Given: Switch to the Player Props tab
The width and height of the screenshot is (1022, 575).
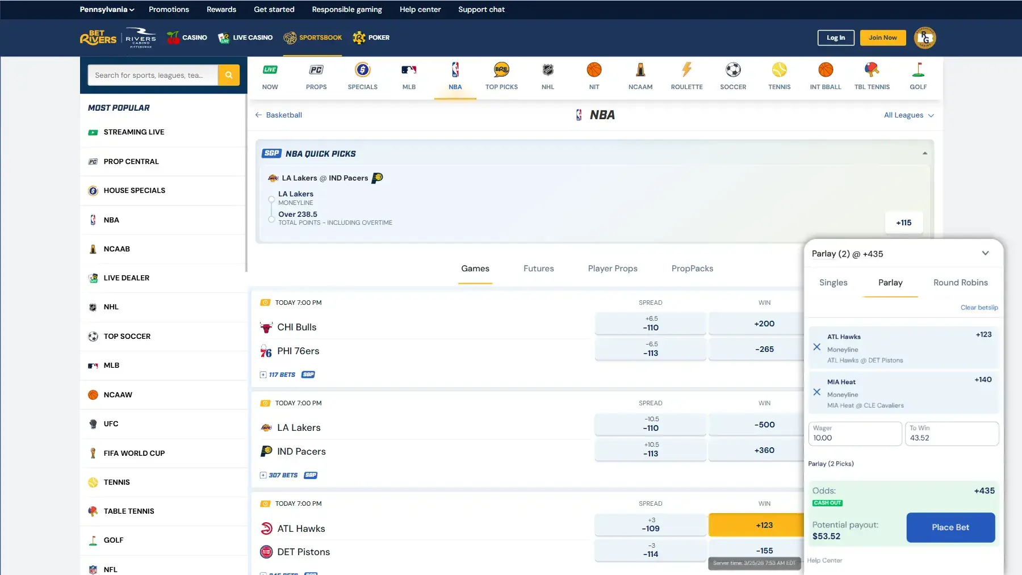Looking at the screenshot, I should (613, 268).
